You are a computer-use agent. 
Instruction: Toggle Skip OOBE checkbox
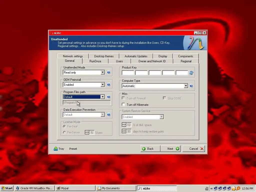(164, 98)
